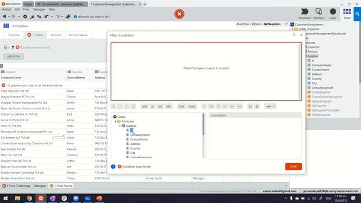This screenshot has height=203, width=361.
Task: Click 1-Click Publish button
Action: 61,186
